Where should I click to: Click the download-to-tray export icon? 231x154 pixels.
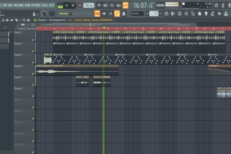tap(226, 14)
